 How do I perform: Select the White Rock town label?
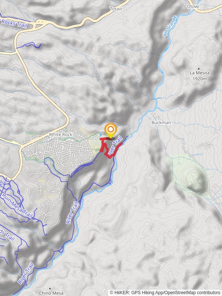(x=60, y=134)
